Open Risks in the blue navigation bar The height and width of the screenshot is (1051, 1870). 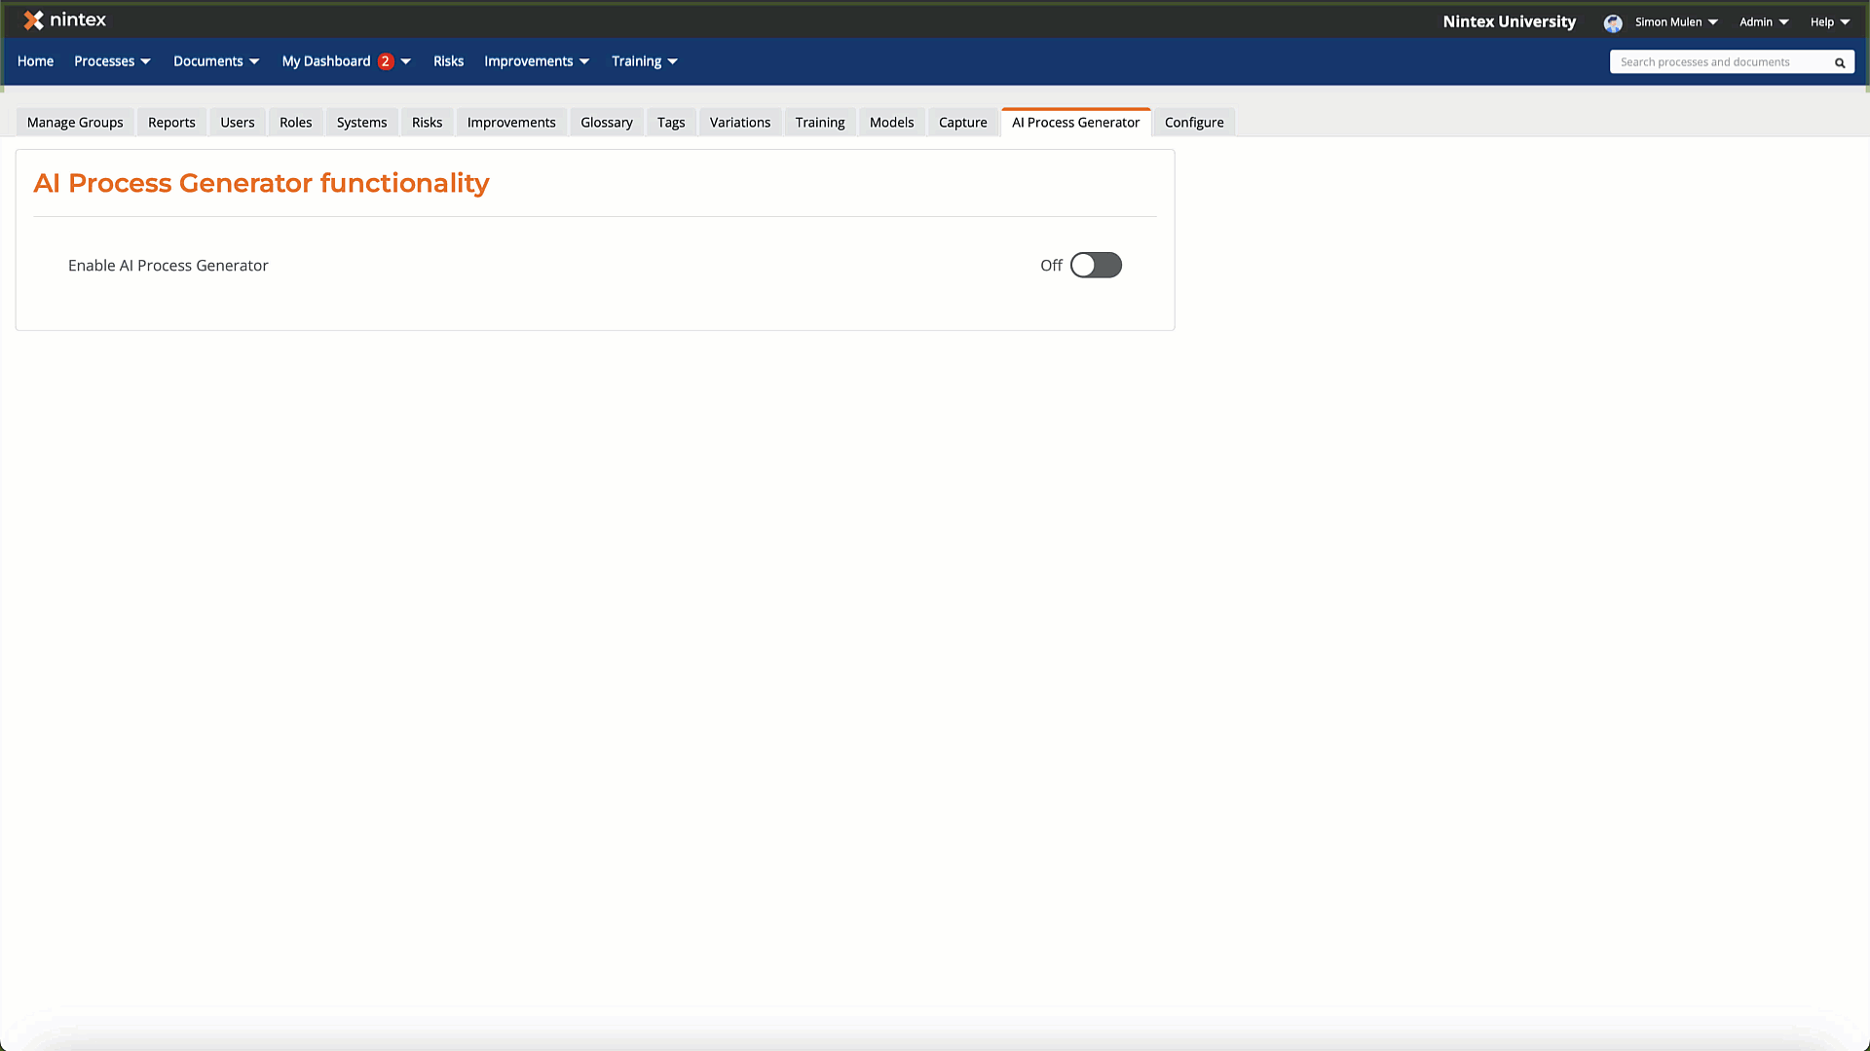(448, 61)
